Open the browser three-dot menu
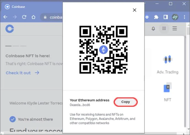The width and height of the screenshot is (190, 135). click(184, 17)
